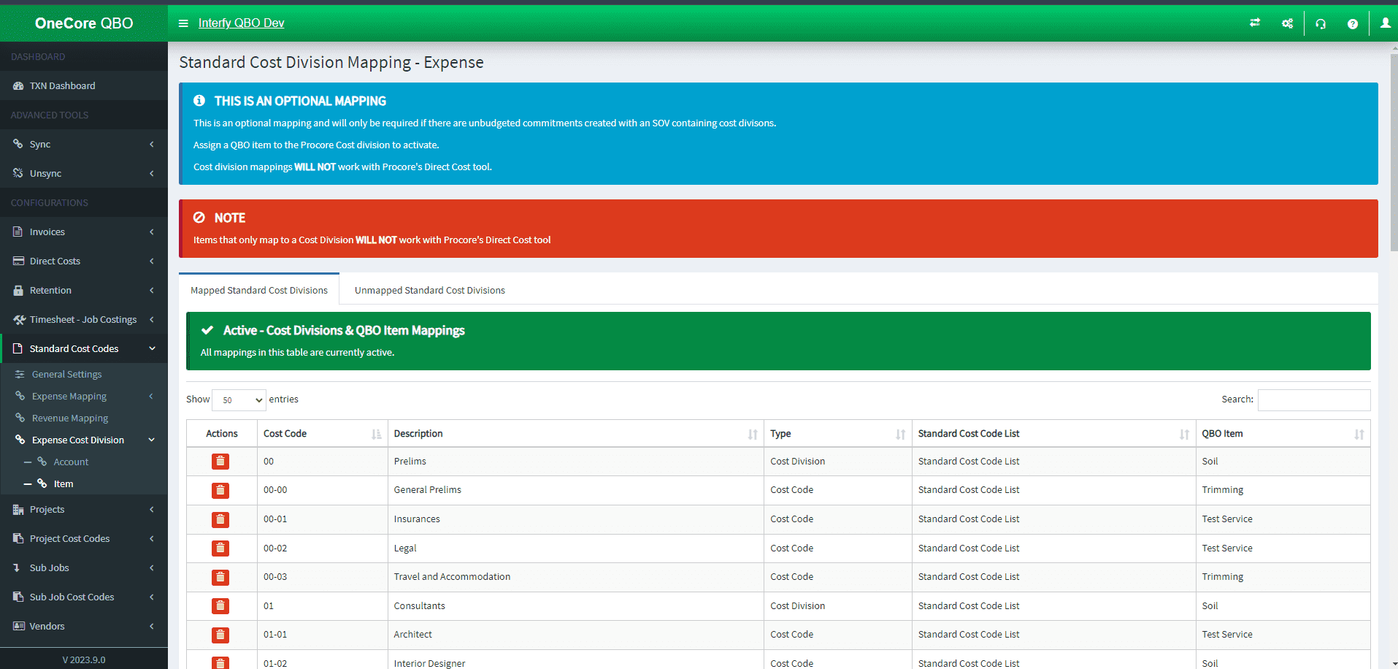The height and width of the screenshot is (669, 1398).
Task: Open the Show entries dropdown
Action: pos(239,400)
